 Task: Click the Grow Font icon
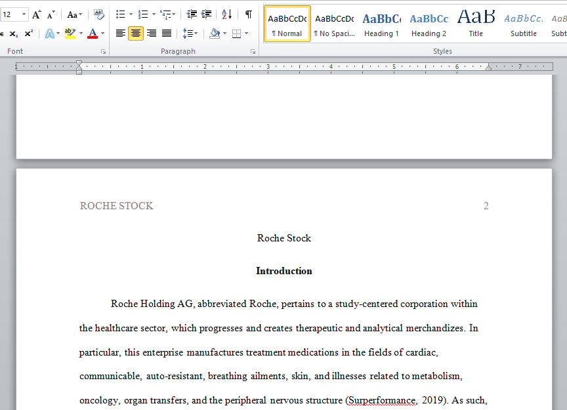[36, 15]
